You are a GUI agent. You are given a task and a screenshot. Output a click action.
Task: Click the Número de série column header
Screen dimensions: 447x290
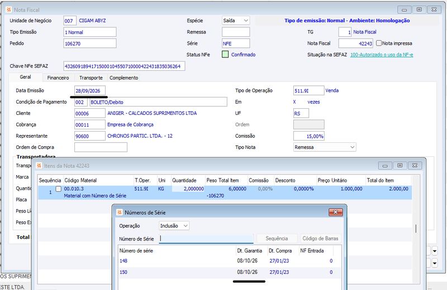177,251
